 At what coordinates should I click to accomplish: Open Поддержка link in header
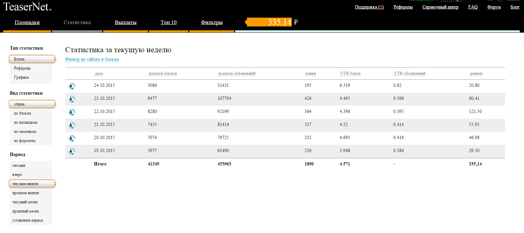tap(369, 7)
